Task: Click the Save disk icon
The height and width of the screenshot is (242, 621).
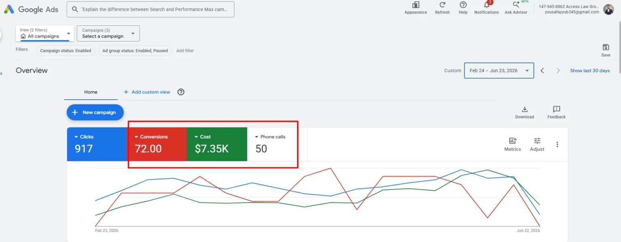Action: click(x=606, y=47)
